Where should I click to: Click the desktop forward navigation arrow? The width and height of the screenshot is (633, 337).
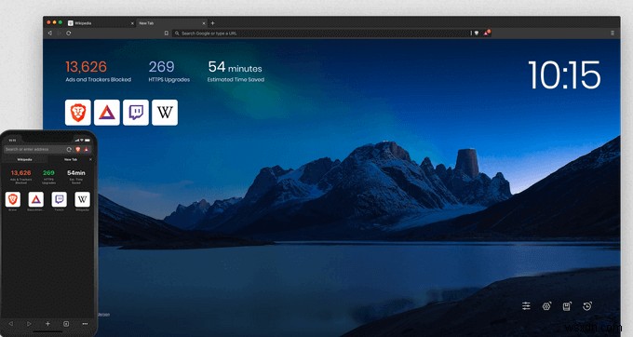(x=60, y=34)
